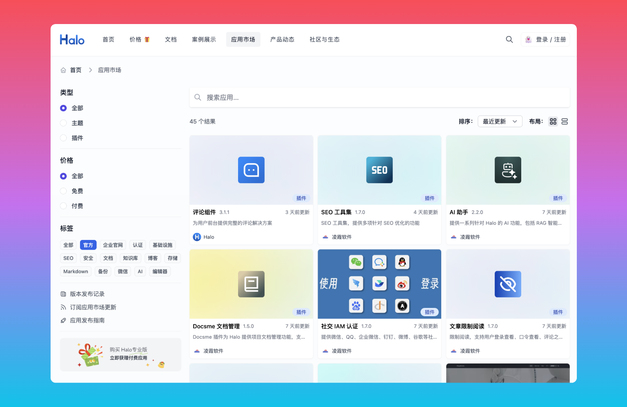Switch layout to list view

[x=565, y=121]
